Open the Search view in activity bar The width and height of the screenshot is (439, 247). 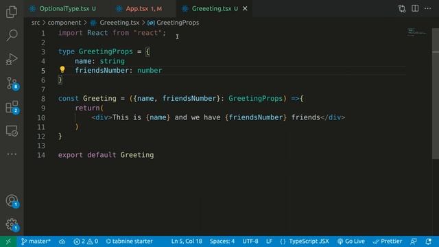pos(12,35)
